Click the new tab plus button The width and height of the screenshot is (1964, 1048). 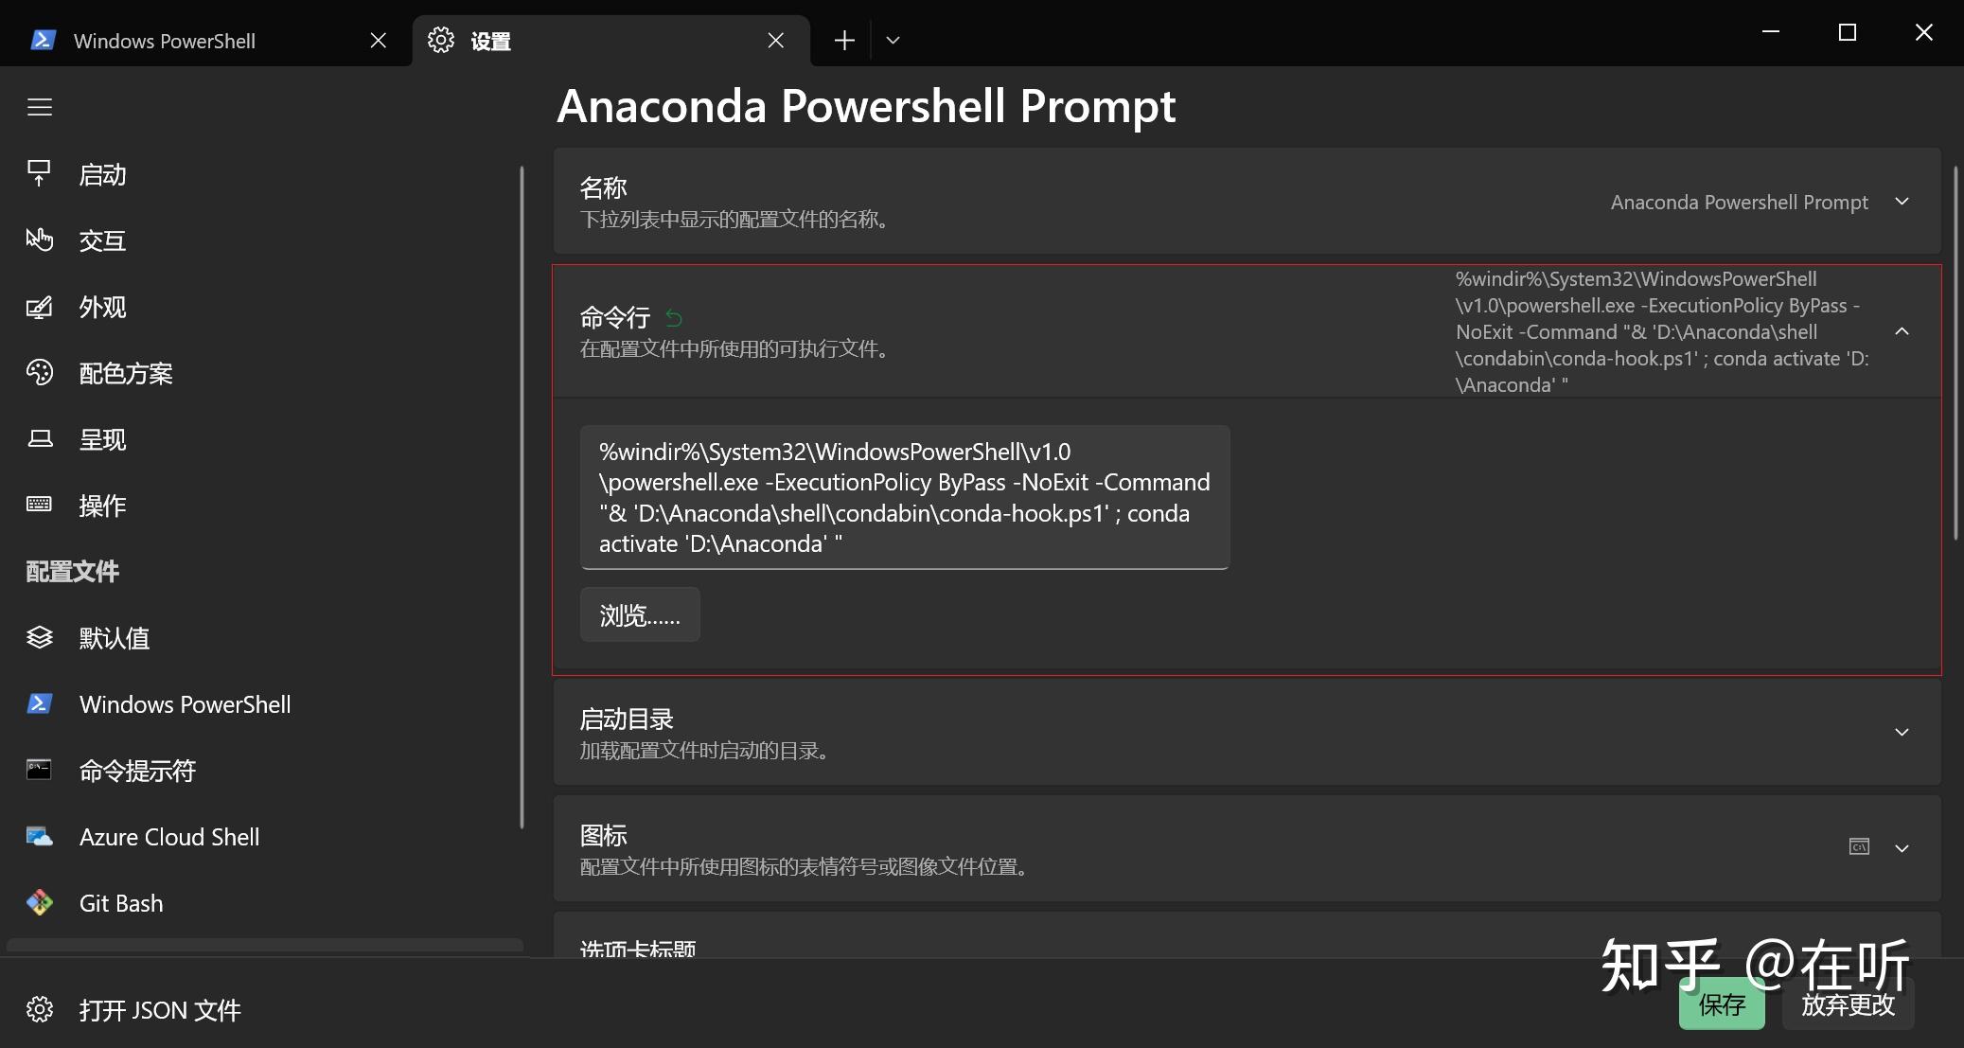tap(843, 40)
